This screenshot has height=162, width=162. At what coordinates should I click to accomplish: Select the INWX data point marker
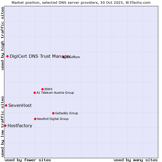coord(42,89)
